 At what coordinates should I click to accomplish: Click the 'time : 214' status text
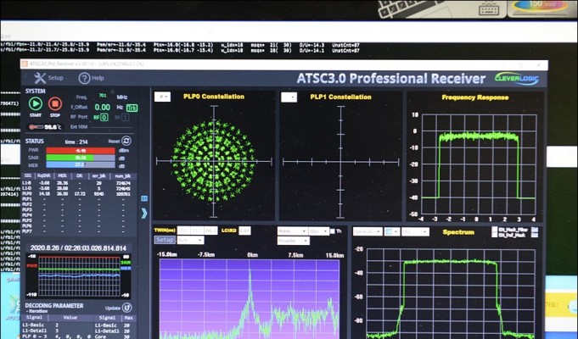coord(76,142)
